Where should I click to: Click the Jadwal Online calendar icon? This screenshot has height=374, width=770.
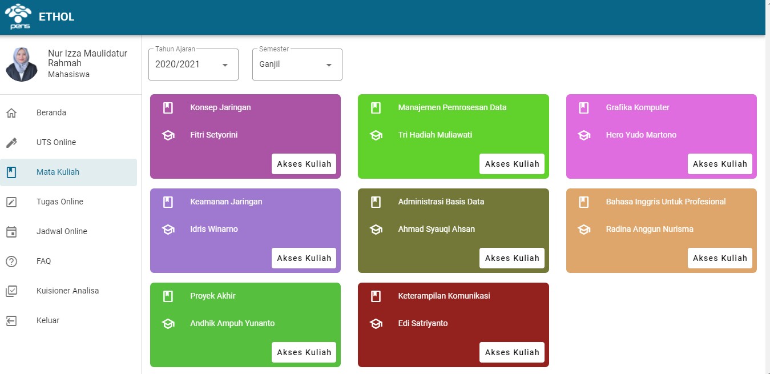pos(11,231)
